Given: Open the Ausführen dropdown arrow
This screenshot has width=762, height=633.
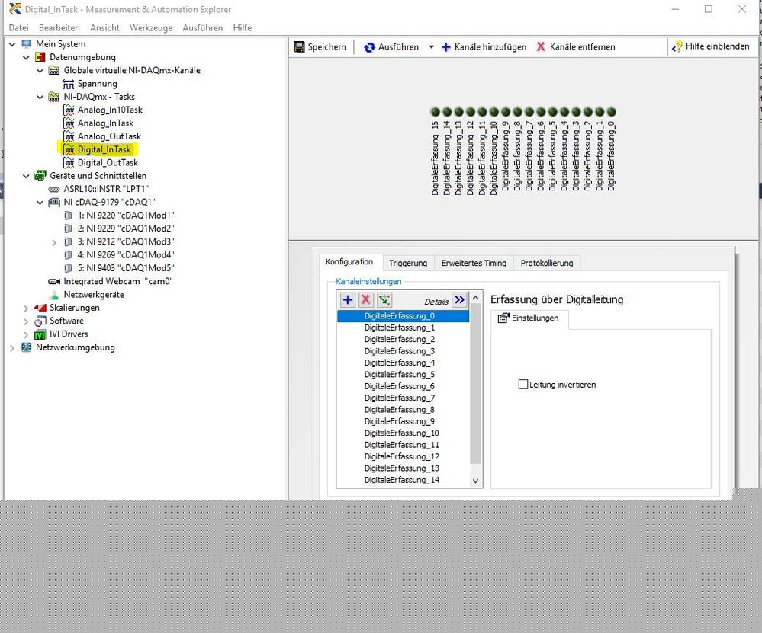Looking at the screenshot, I should point(431,47).
